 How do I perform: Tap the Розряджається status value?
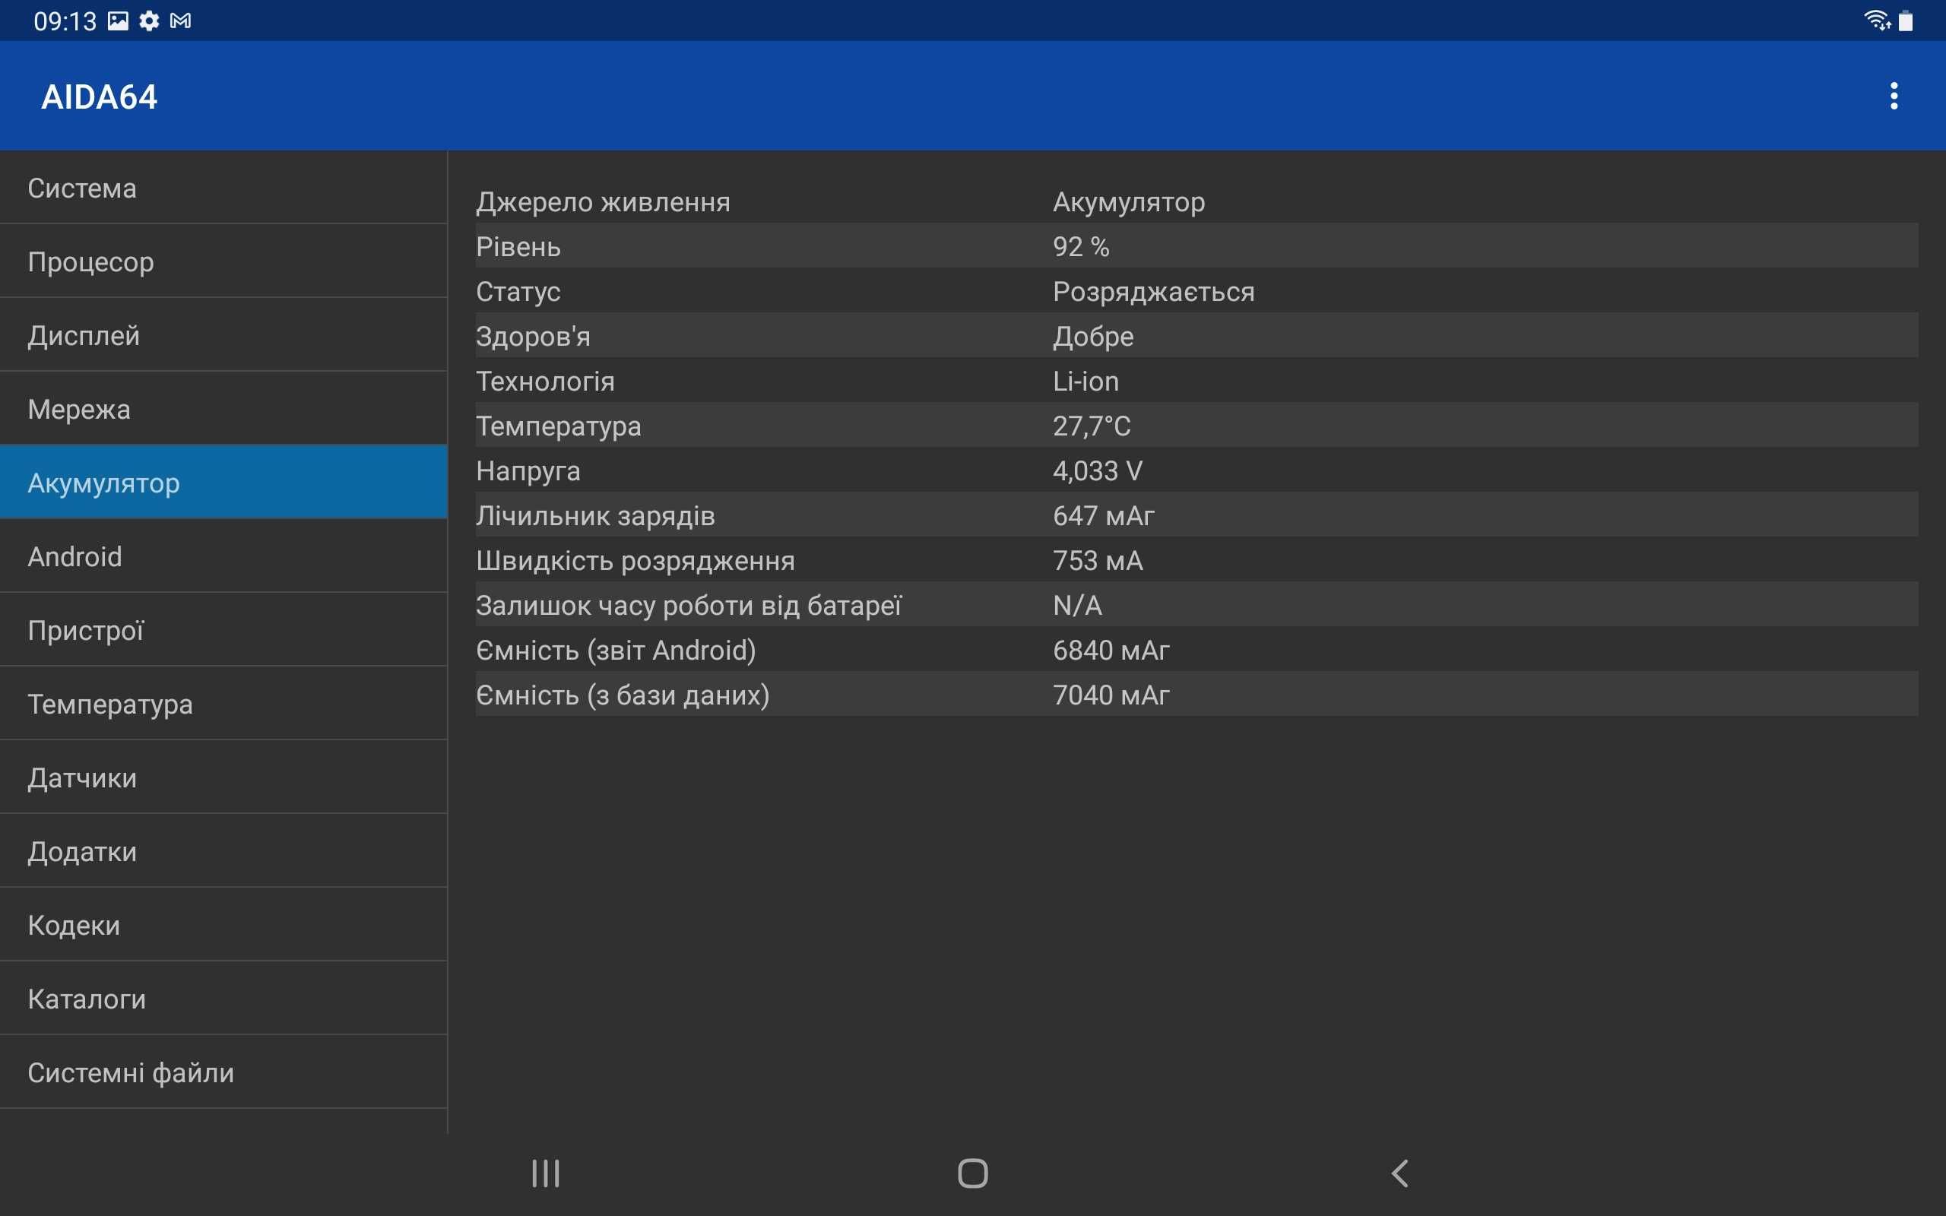(1154, 292)
